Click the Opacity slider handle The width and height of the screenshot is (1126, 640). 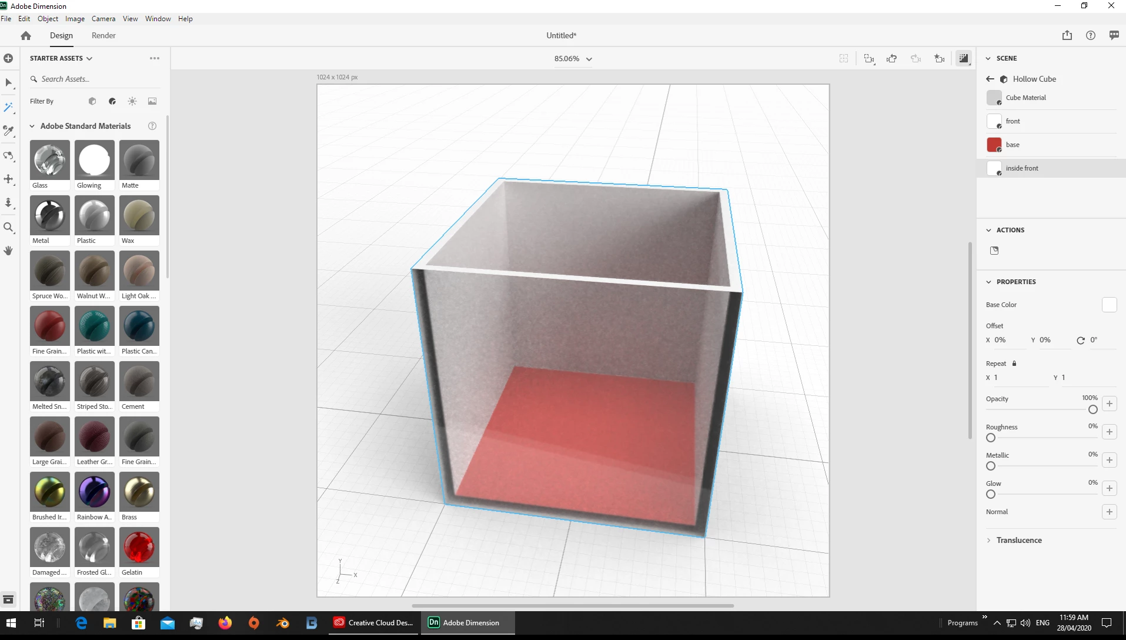(x=1093, y=409)
